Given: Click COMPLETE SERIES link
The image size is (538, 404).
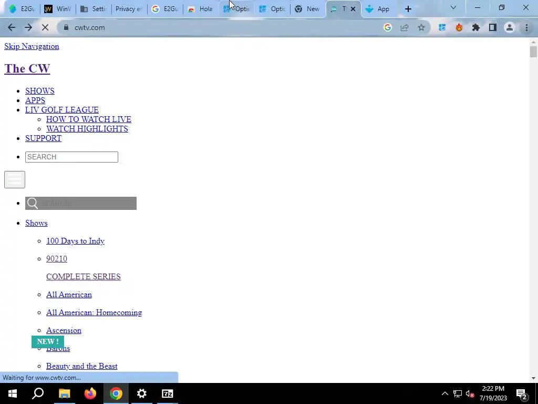Looking at the screenshot, I should click(x=84, y=277).
